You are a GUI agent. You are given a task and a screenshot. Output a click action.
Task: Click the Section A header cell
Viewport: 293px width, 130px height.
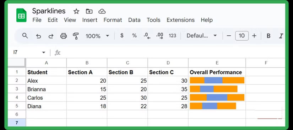pos(87,72)
